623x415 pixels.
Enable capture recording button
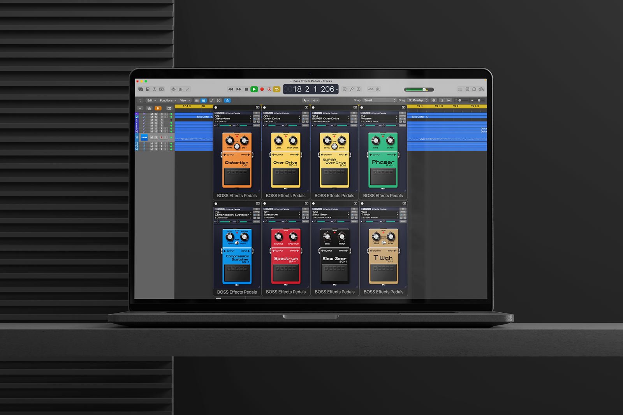[269, 89]
